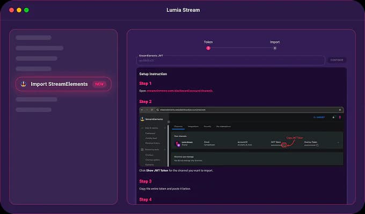365x214 pixels.
Task: Close the Lumia Stream window with red button
Action: click(x=11, y=10)
